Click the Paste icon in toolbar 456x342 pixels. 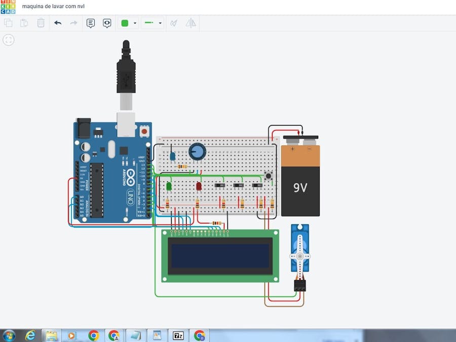24,23
